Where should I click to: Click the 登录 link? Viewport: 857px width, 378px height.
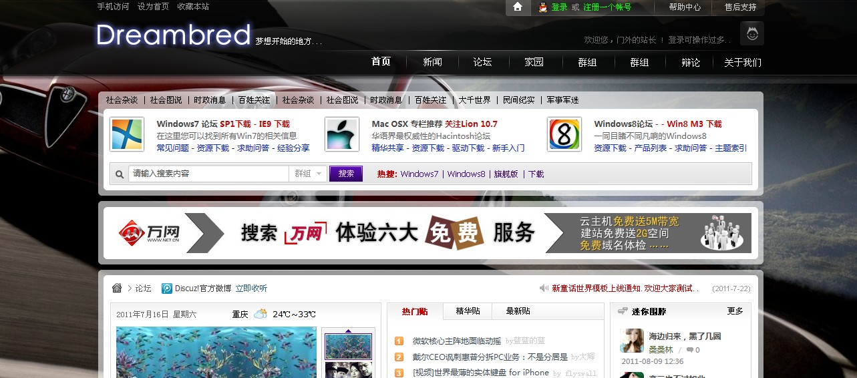[559, 7]
